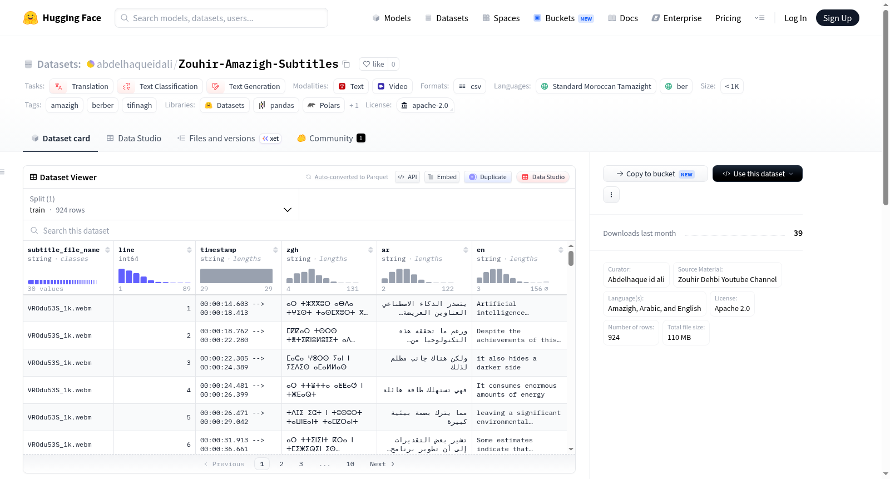890x479 pixels.
Task: Go to Spaces in top navigation
Action: coord(501,18)
